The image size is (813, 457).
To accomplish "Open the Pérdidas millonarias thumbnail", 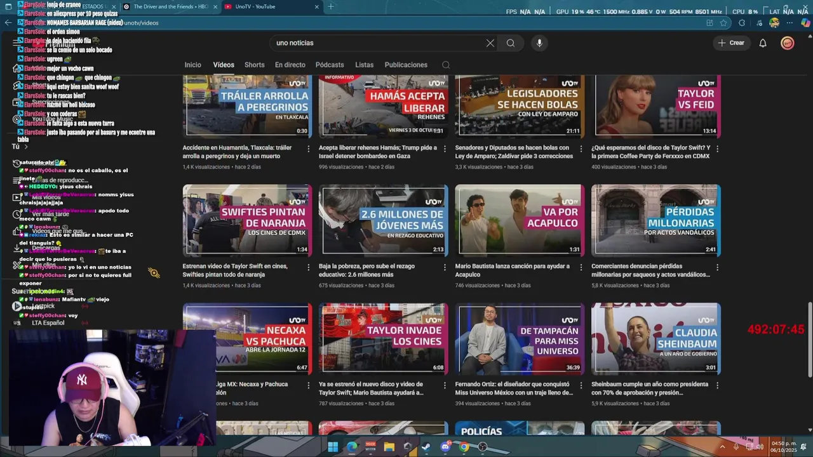I will 656,220.
